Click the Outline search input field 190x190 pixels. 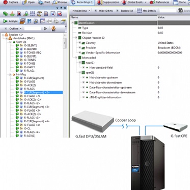(x=33, y=29)
